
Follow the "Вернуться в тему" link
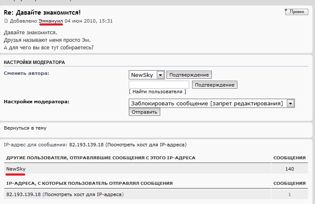coord(25,128)
